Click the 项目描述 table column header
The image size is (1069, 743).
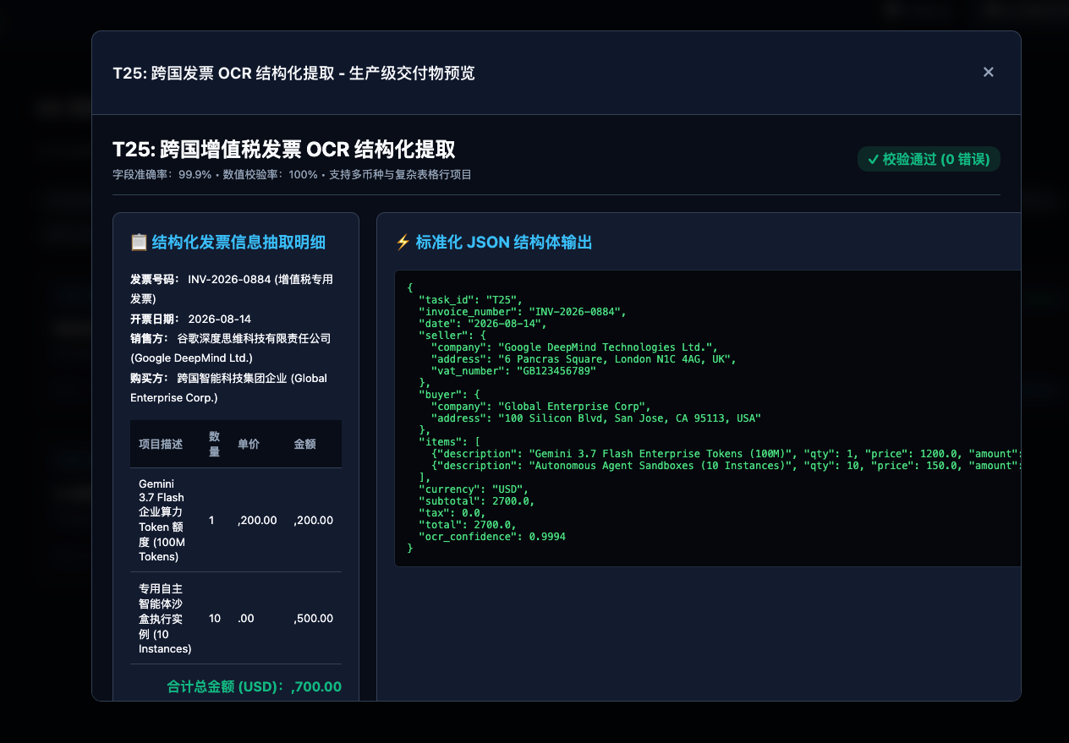[x=161, y=444]
